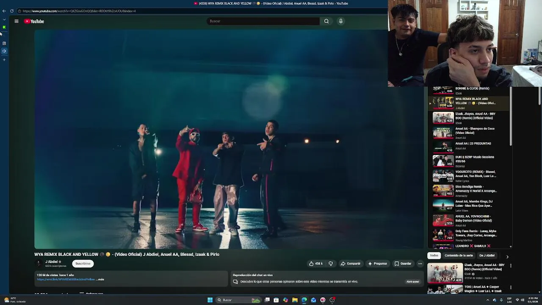Open options menu for TOKI recommended video
542x305 pixels.
tap(511, 288)
